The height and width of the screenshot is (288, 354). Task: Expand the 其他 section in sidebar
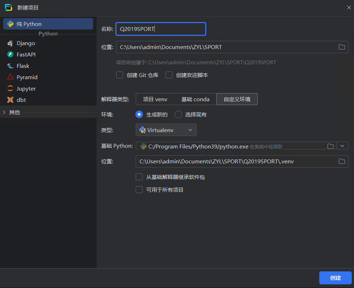4,113
